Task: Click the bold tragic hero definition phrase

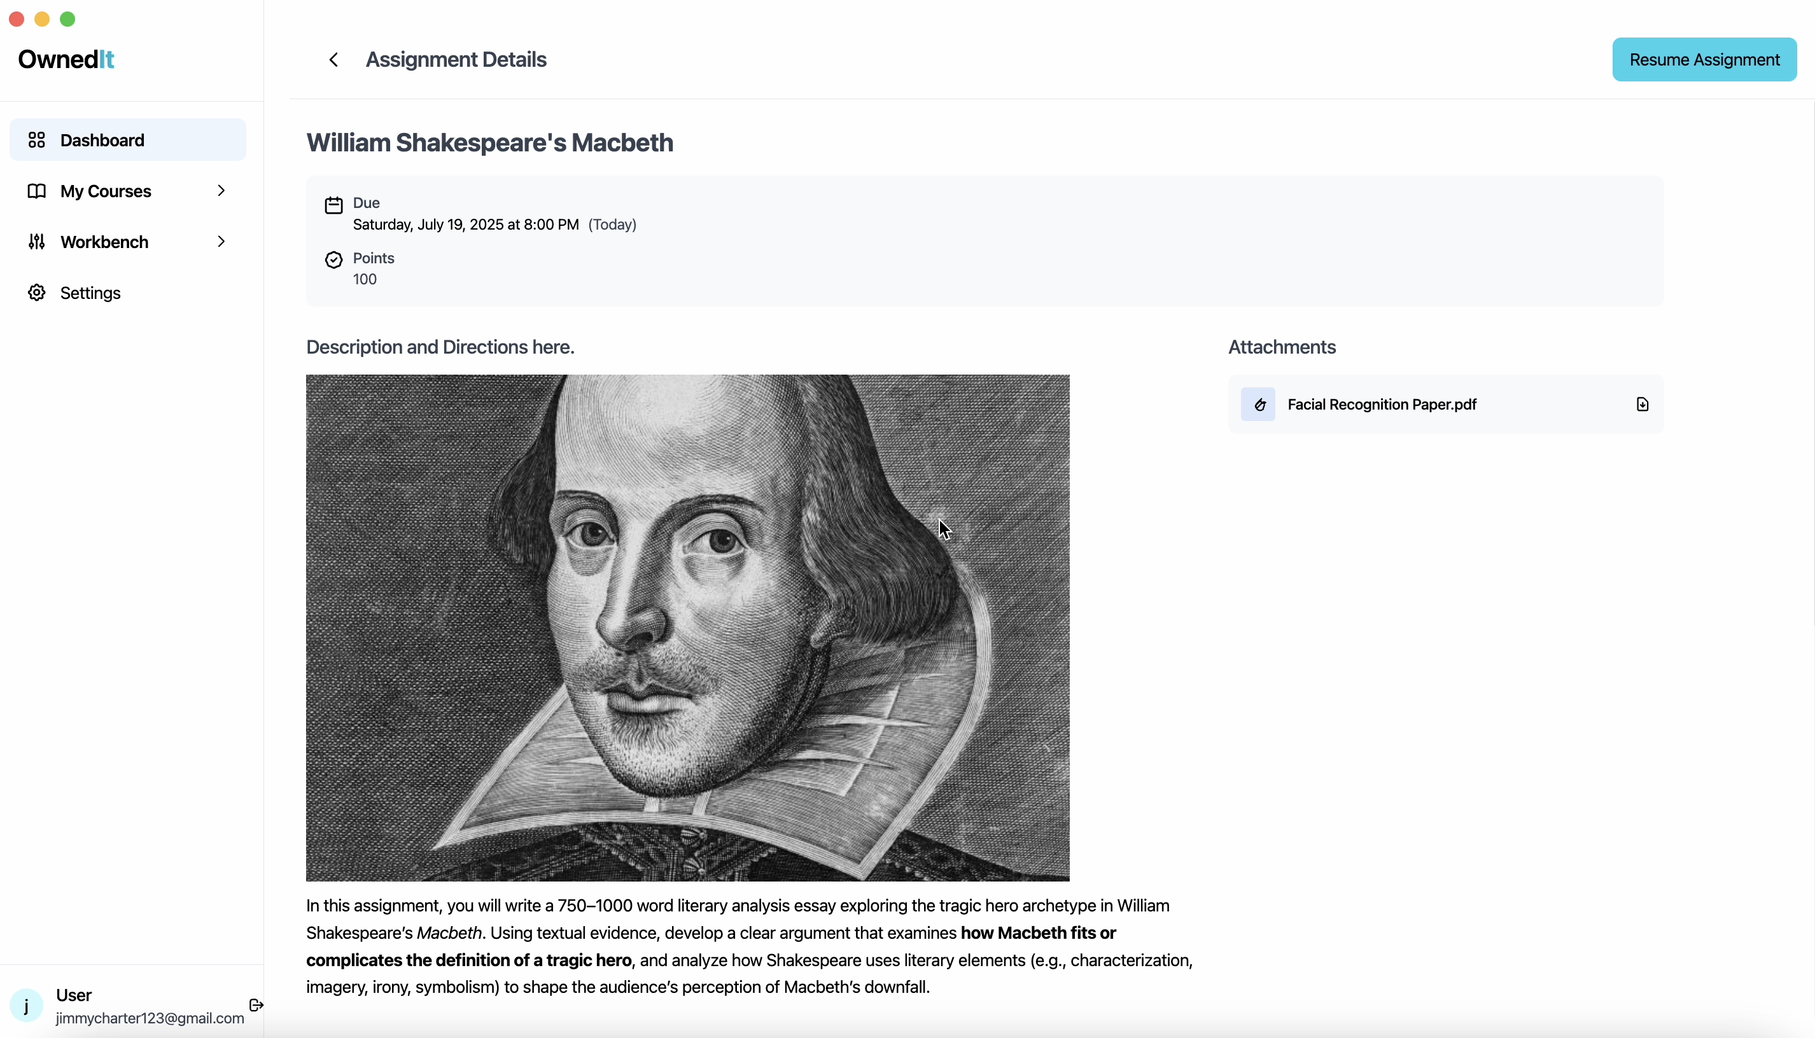Action: point(711,947)
